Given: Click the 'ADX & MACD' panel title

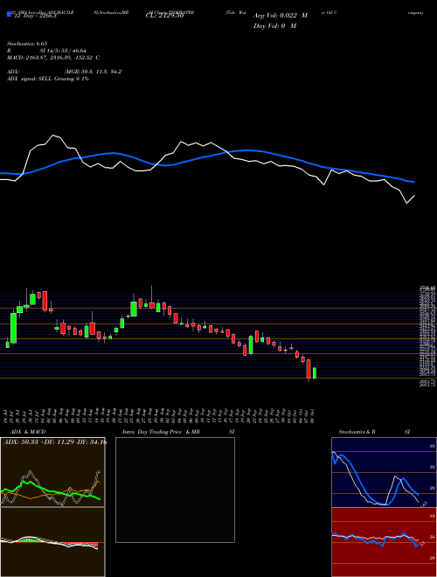Looking at the screenshot, I should click(x=28, y=432).
